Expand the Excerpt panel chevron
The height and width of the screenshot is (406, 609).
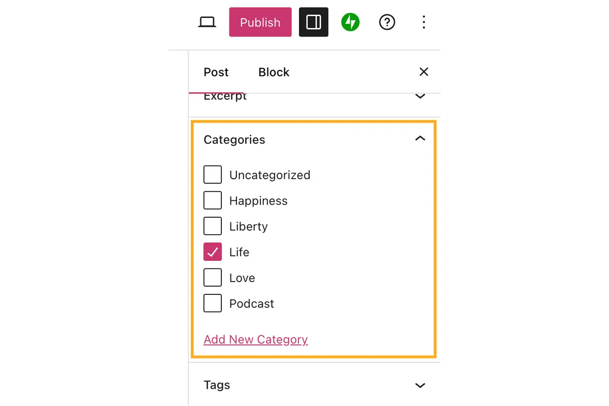coord(420,96)
